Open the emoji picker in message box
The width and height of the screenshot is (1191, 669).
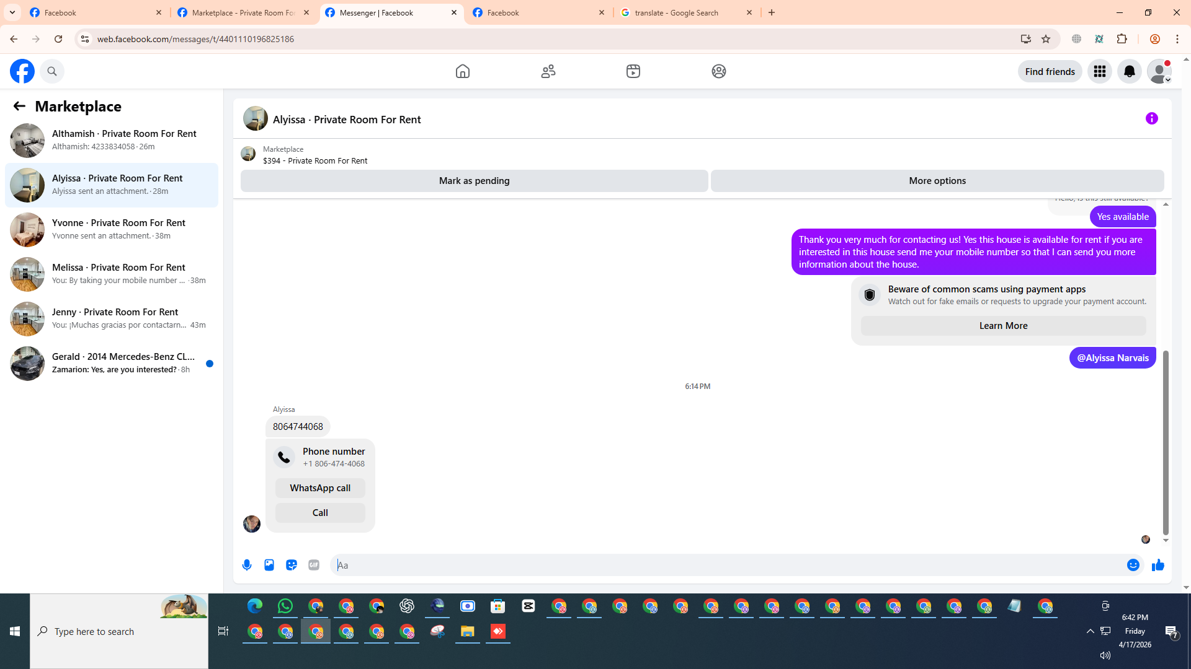[1133, 565]
